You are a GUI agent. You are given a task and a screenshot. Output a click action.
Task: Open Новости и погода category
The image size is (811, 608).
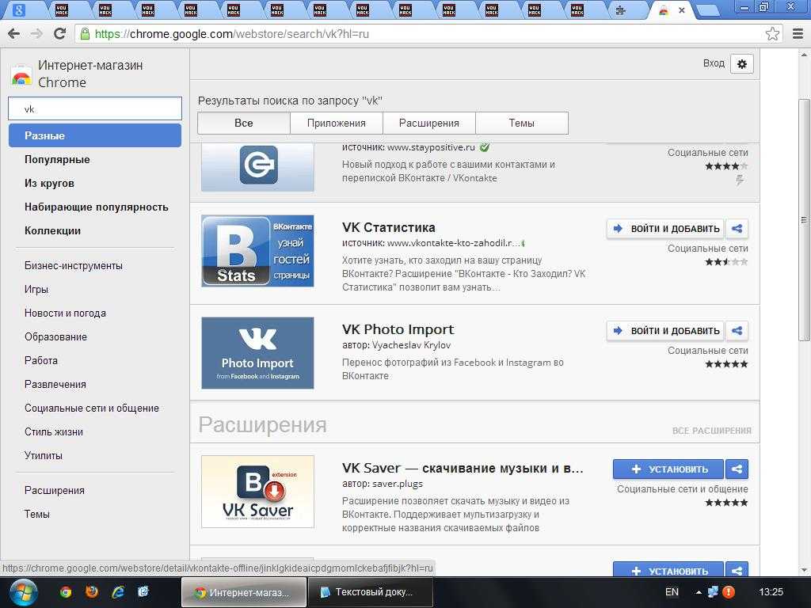coord(65,313)
